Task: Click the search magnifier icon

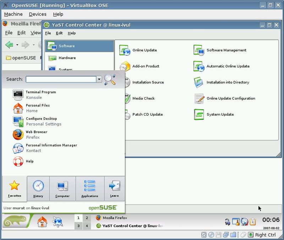Action: tap(110, 79)
